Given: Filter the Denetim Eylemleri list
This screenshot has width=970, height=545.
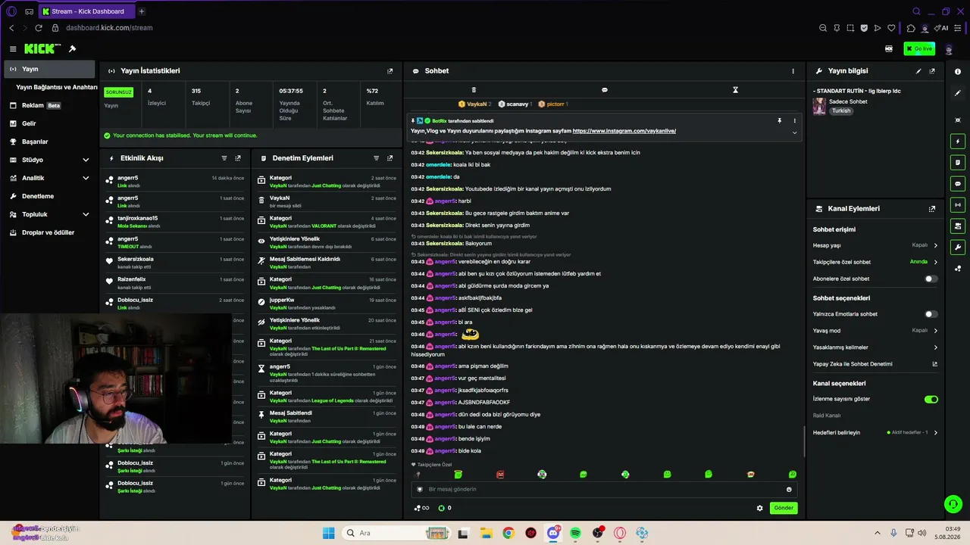Looking at the screenshot, I should pyautogui.click(x=377, y=158).
